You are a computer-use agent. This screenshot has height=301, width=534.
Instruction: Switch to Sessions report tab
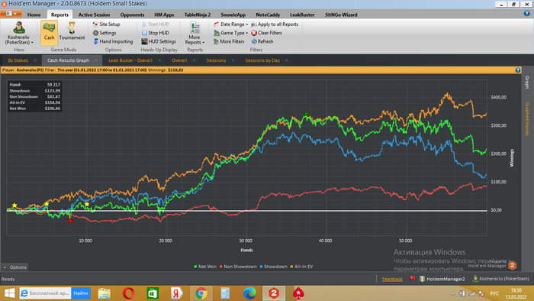tap(216, 60)
